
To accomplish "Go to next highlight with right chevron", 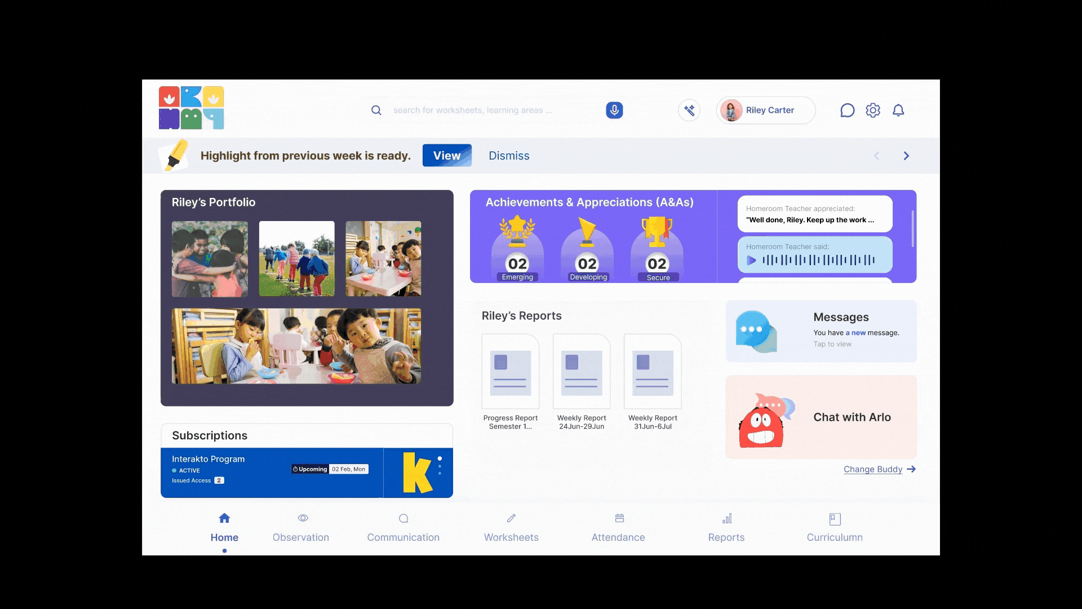I will [x=906, y=156].
